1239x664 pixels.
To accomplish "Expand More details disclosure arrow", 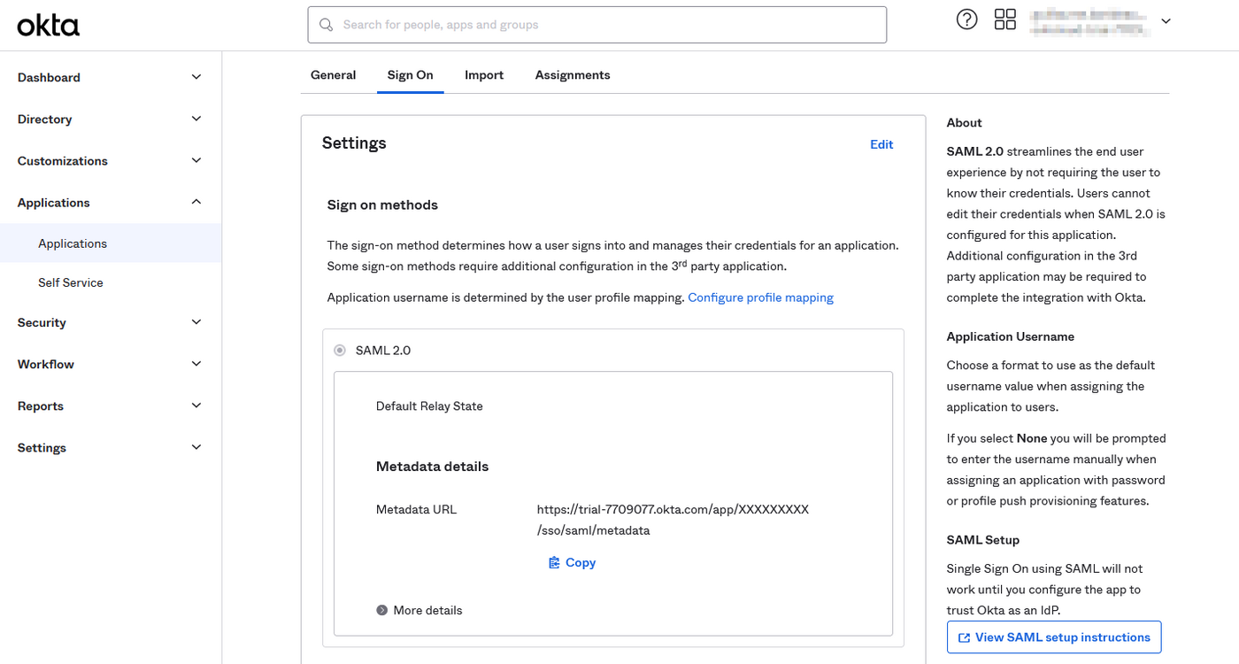I will pos(381,610).
